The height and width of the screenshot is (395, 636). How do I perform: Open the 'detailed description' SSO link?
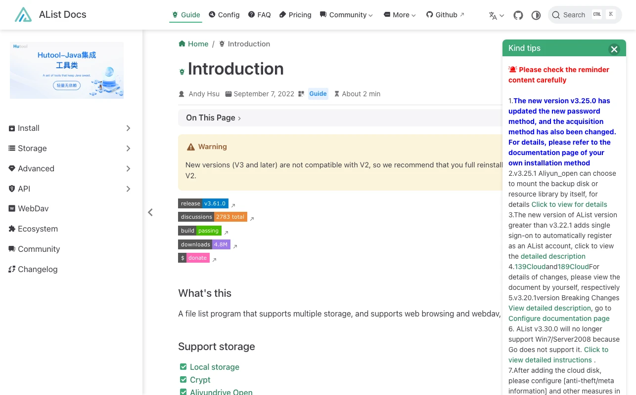(553, 256)
